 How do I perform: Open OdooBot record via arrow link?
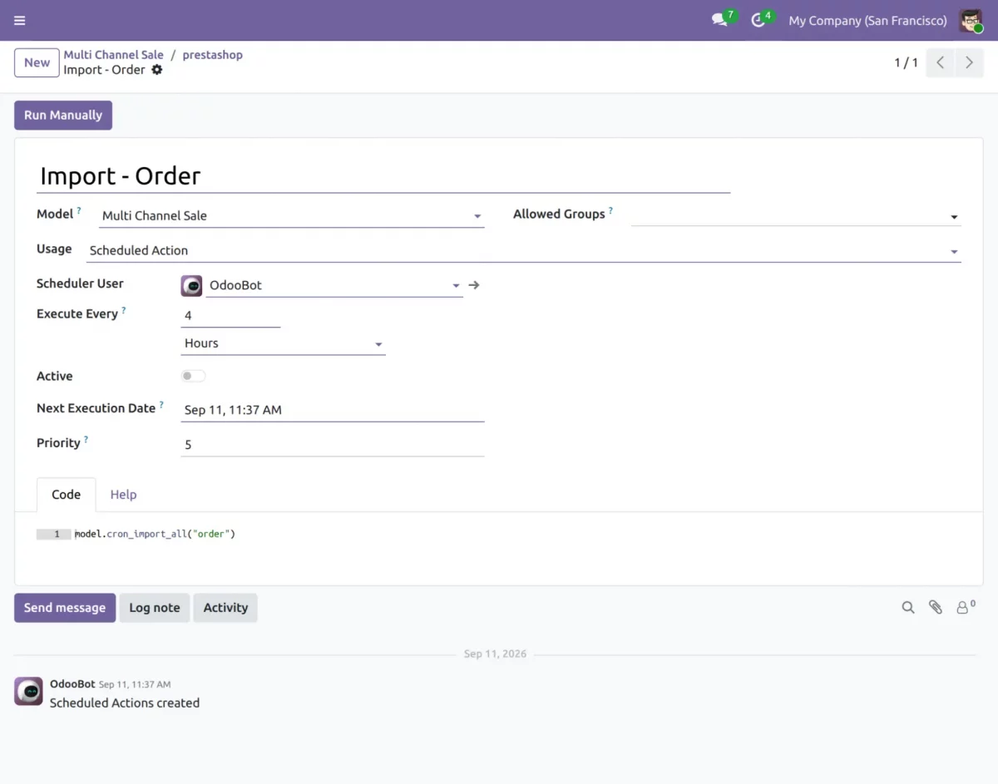click(x=474, y=285)
